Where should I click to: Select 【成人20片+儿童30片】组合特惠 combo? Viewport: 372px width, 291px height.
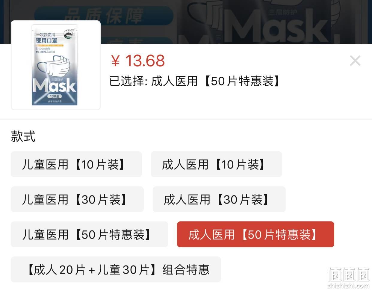click(x=116, y=269)
